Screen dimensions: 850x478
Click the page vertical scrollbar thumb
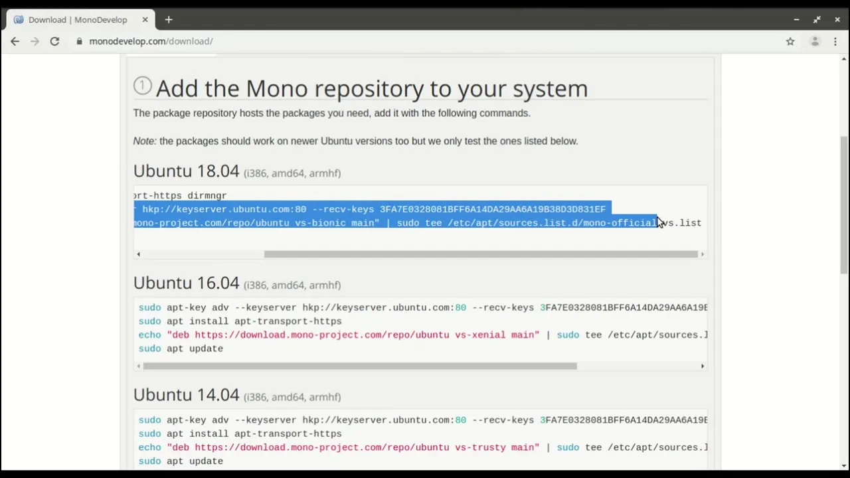pos(844,204)
